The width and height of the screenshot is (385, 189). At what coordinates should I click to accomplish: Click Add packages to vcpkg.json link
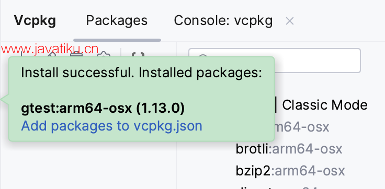pos(112,126)
